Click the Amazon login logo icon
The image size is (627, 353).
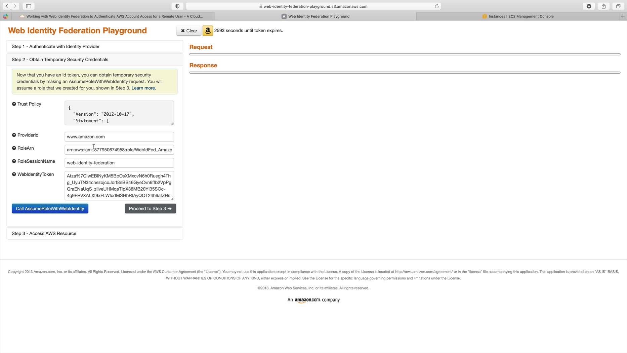click(208, 31)
